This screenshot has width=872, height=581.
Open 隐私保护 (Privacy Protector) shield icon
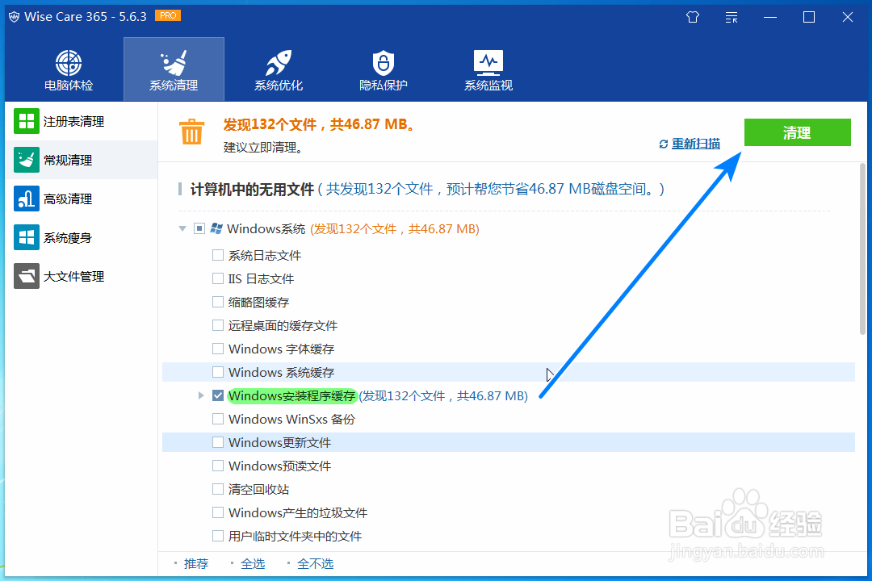[x=383, y=69]
